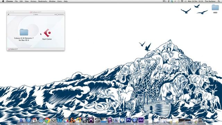The height and width of the screenshot is (125, 222).
Task: Click the Cubase LE 7 window title proxy icon
Action: [31, 12]
